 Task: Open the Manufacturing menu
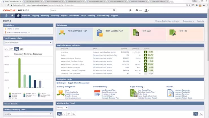point(103,16)
